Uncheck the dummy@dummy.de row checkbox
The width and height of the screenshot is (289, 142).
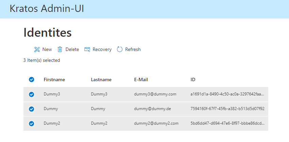pos(32,109)
